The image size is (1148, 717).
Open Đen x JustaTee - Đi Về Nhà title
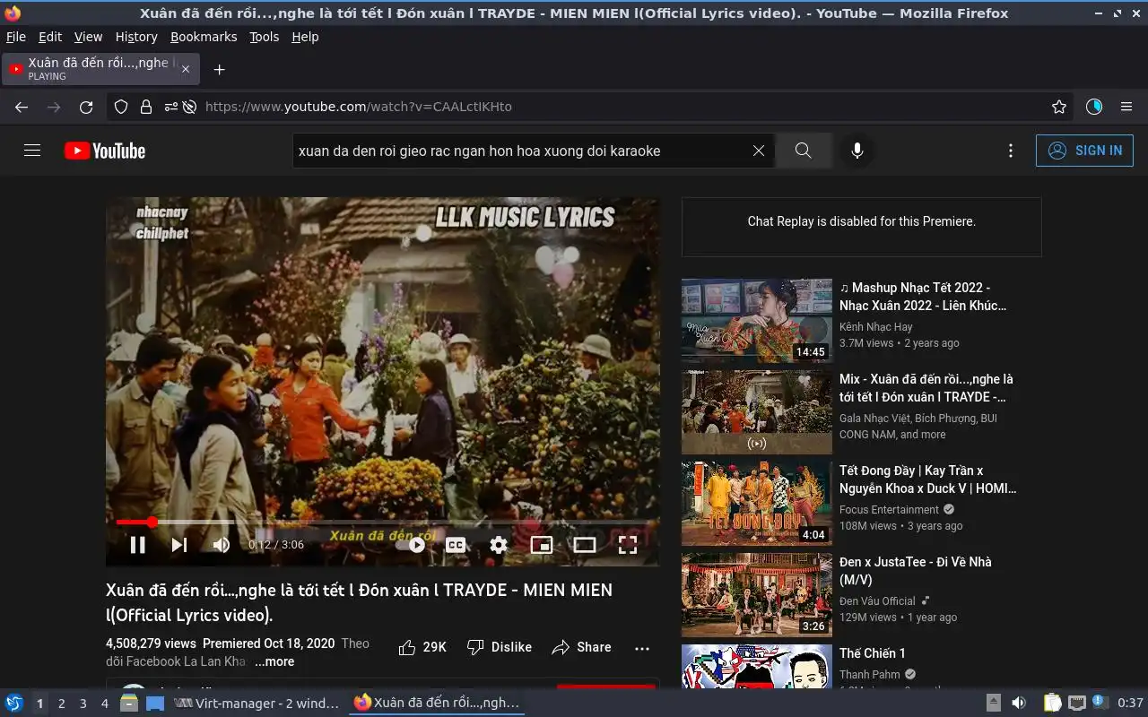tap(916, 571)
